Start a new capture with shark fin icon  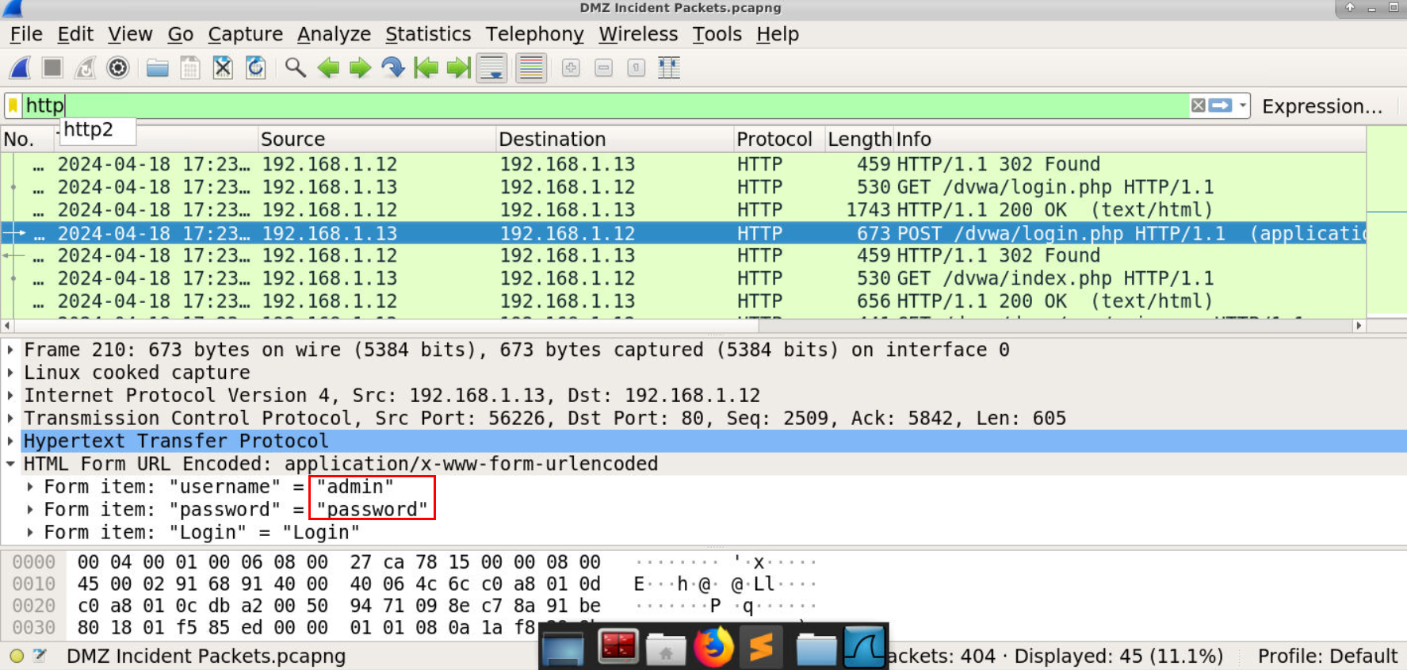pos(21,68)
